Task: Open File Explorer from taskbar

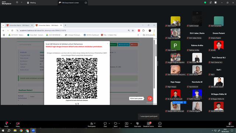Action: point(15,130)
